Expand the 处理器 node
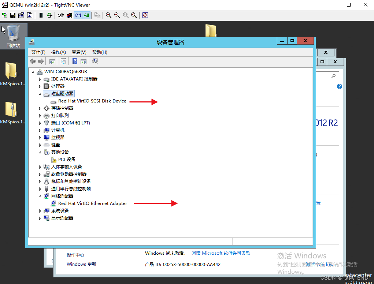This screenshot has width=374, height=284. (40, 86)
